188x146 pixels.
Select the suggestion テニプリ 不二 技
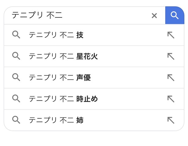[x=94, y=35]
